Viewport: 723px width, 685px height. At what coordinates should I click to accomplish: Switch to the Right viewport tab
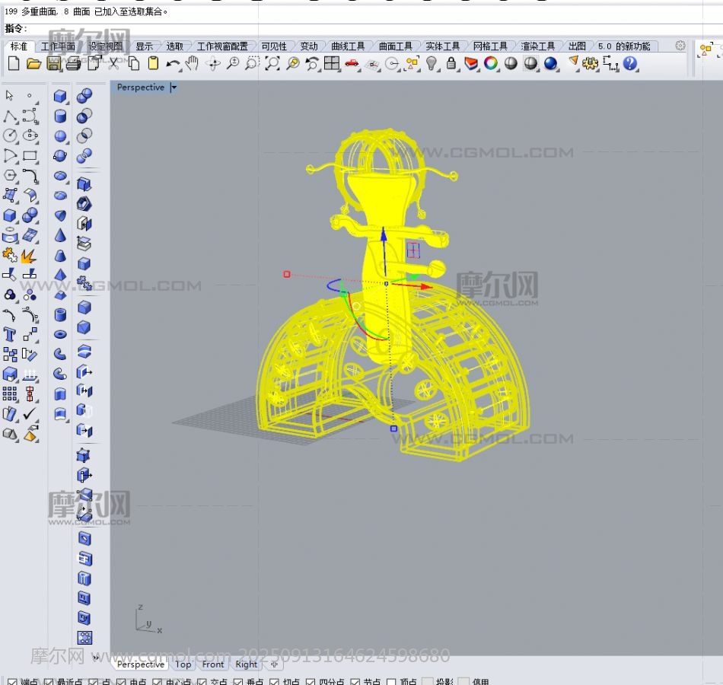pos(247,664)
